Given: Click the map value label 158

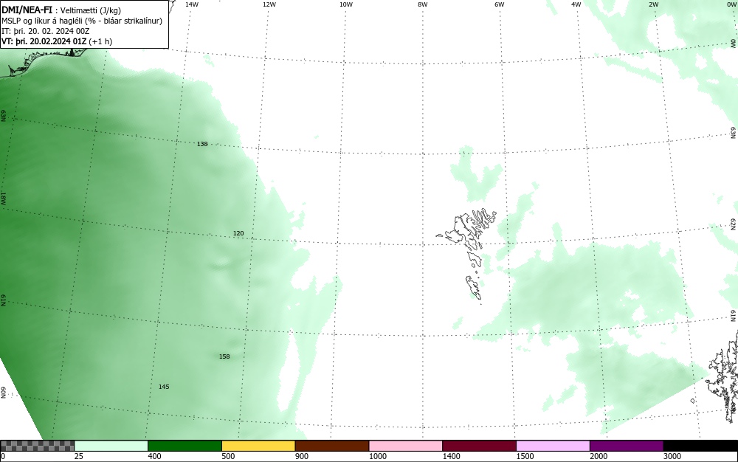Looking at the screenshot, I should [224, 356].
